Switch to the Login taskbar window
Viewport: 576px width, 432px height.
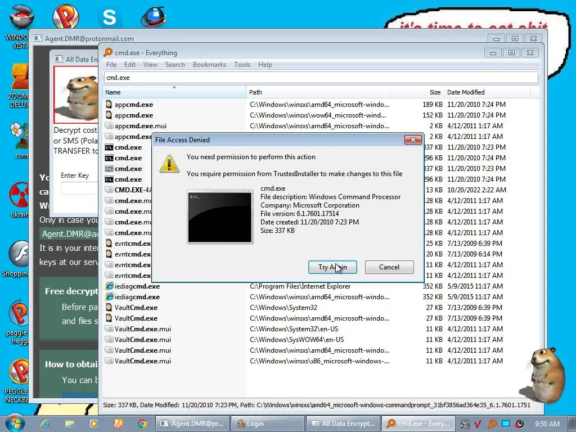click(x=268, y=424)
